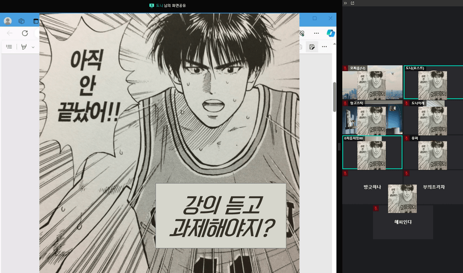Select the 유퍼 video tile

[433, 152]
